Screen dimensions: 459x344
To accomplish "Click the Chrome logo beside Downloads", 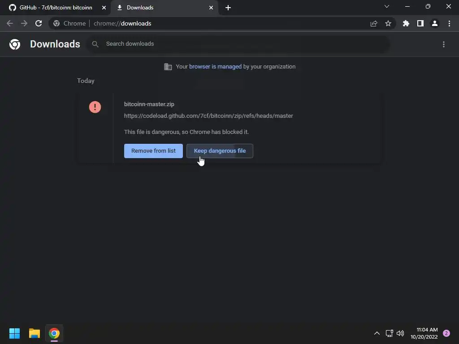I will click(x=15, y=44).
